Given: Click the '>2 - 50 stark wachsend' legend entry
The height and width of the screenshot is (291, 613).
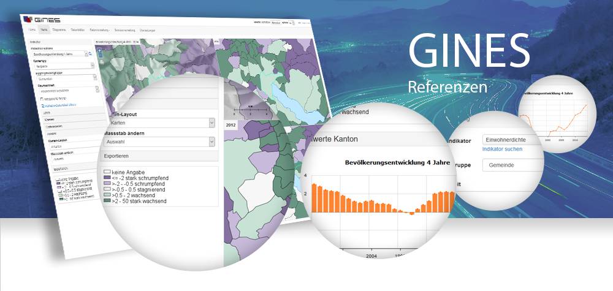Looking at the screenshot, I should (x=135, y=201).
